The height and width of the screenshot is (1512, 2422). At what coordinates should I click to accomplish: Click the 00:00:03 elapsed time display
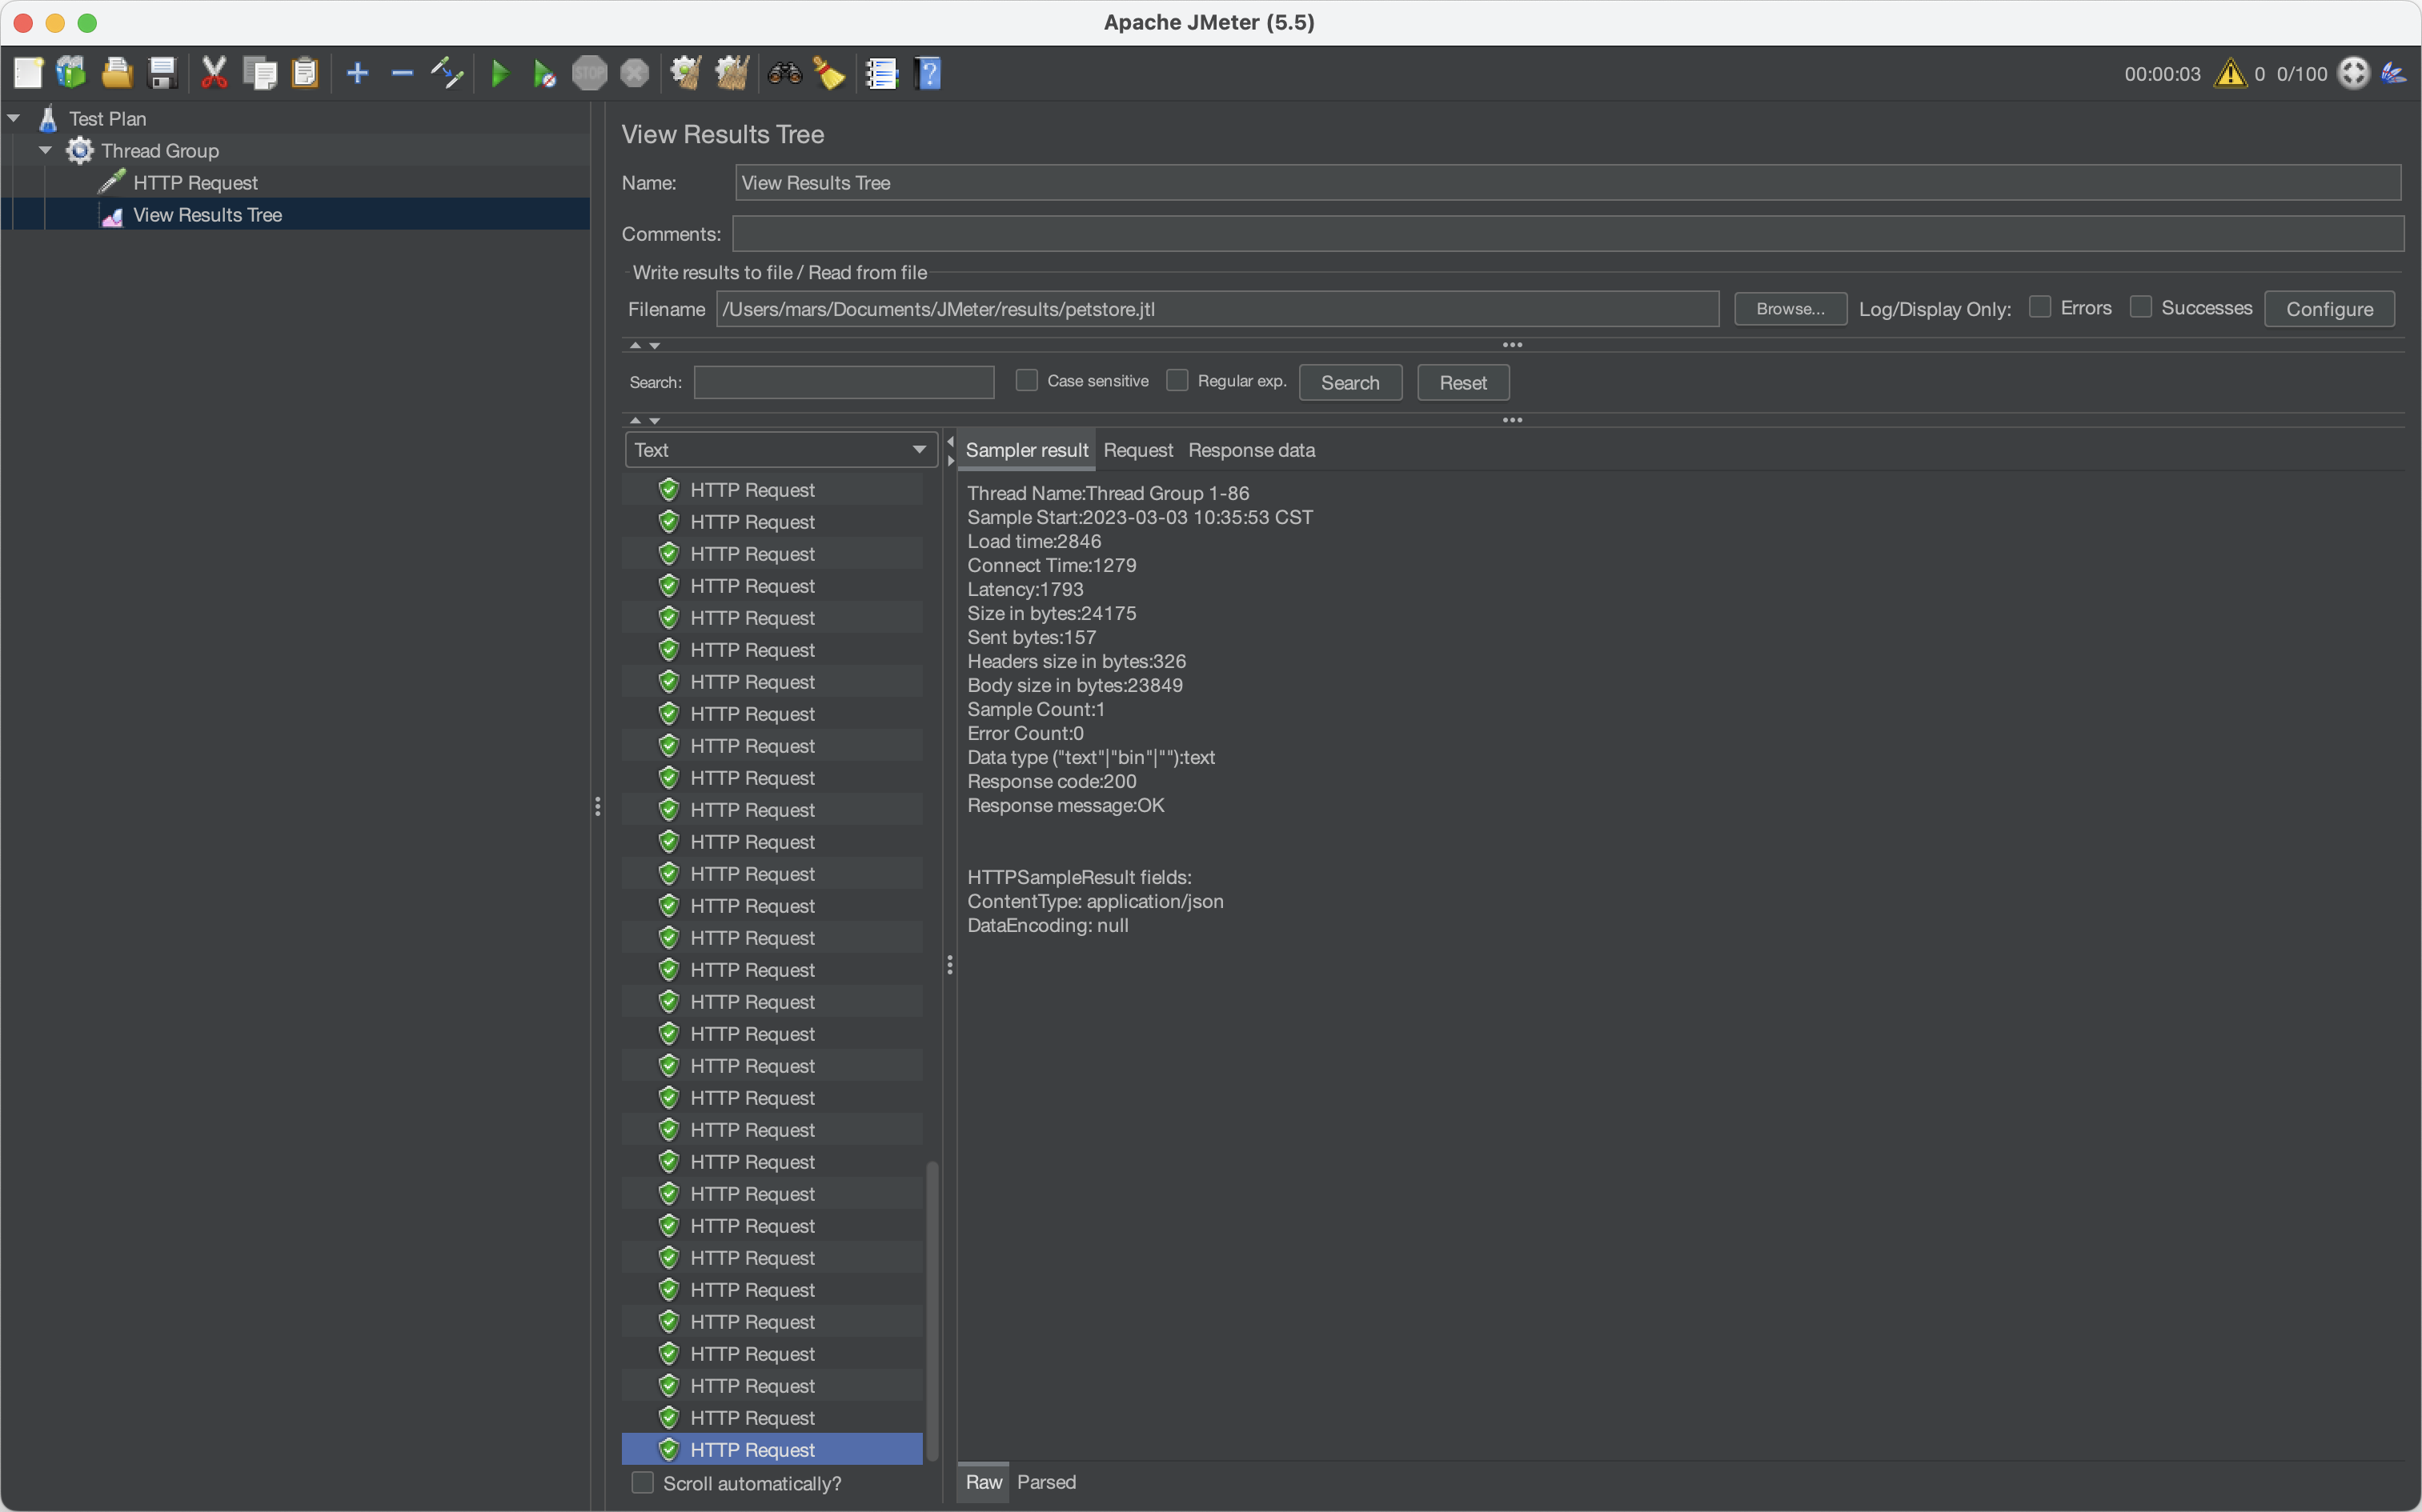tap(2162, 74)
